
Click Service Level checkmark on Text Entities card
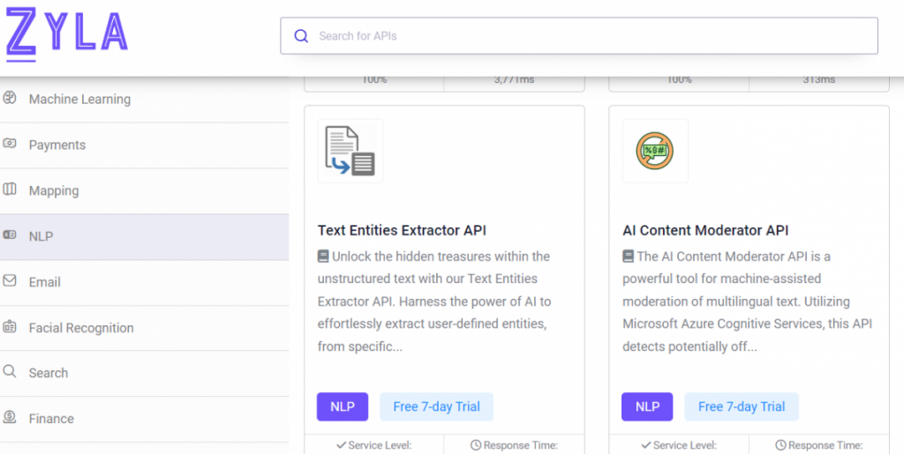(x=342, y=445)
